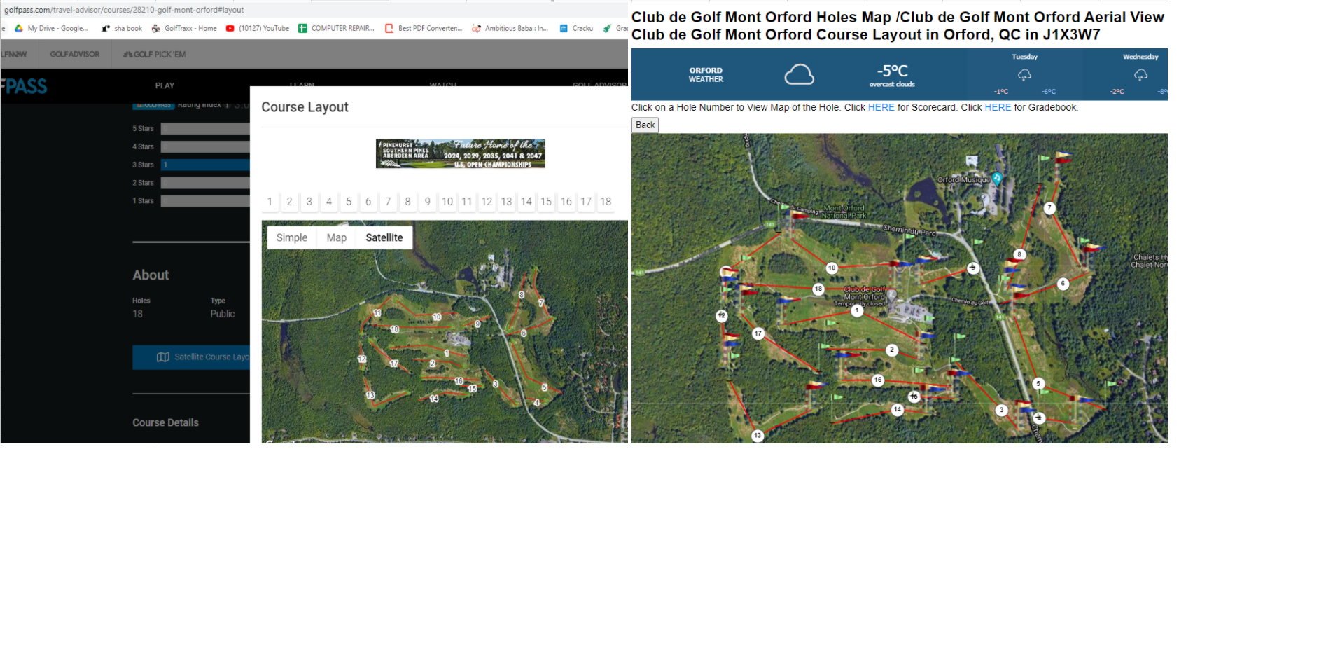Click the Back button above the aerial map
Image resolution: width=1340 pixels, height=655 pixels.
tap(645, 125)
